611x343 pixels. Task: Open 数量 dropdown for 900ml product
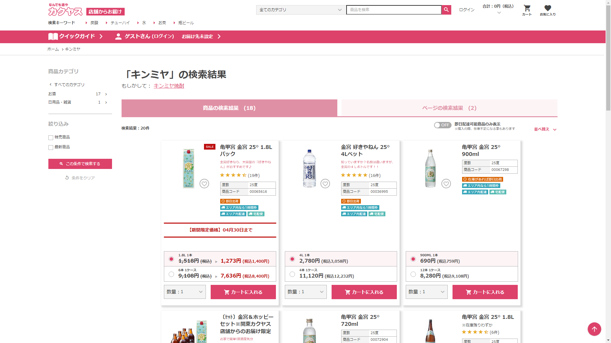coord(426,292)
